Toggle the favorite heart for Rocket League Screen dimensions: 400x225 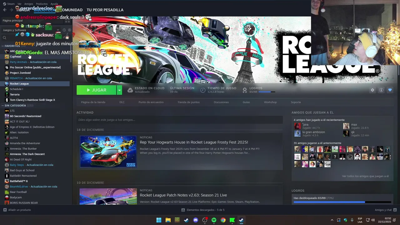(390, 90)
